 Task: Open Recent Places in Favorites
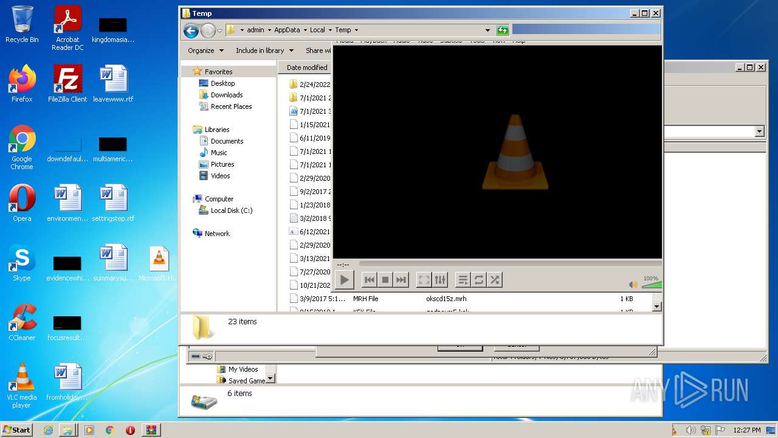click(231, 106)
